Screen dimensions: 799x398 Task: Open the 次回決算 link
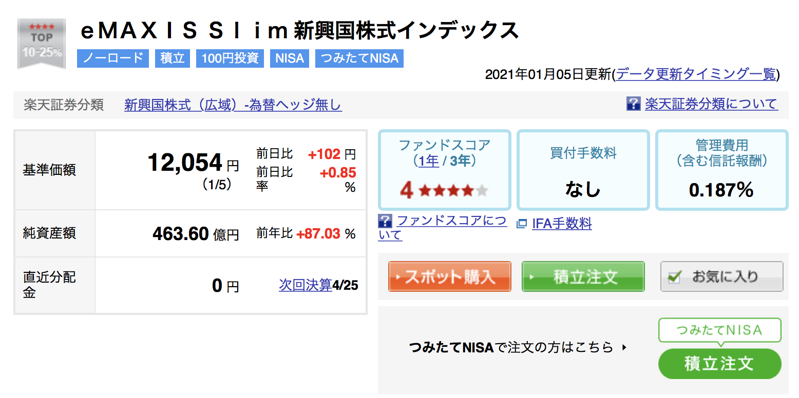(x=306, y=285)
